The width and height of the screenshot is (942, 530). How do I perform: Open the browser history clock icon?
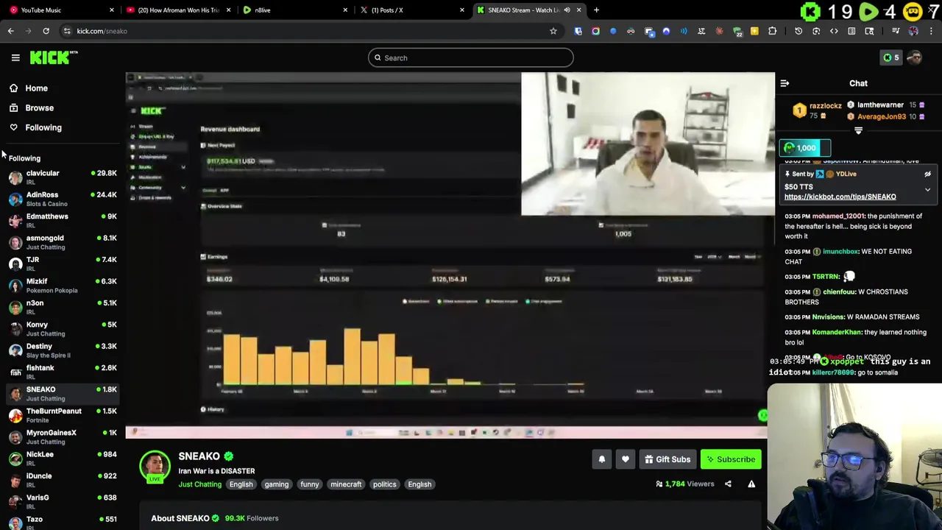pos(798,31)
